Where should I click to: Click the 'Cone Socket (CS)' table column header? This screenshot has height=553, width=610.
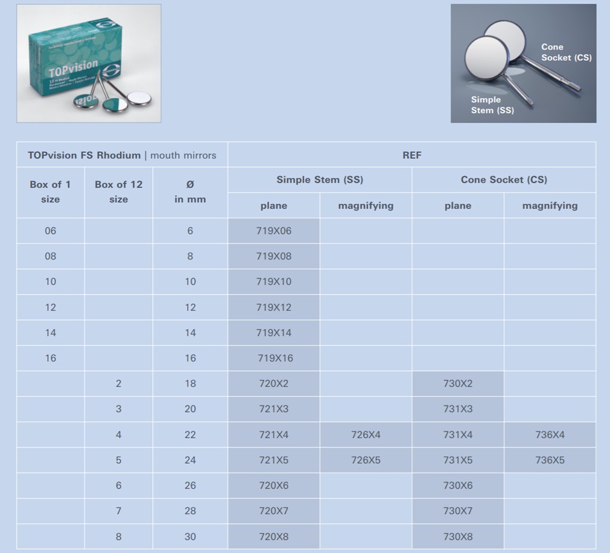click(504, 180)
